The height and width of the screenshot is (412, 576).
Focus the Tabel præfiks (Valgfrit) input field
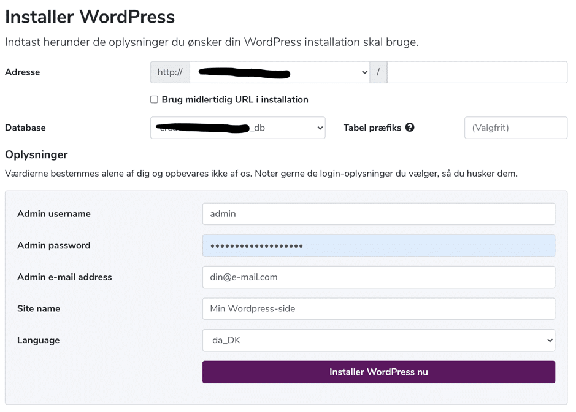(516, 128)
